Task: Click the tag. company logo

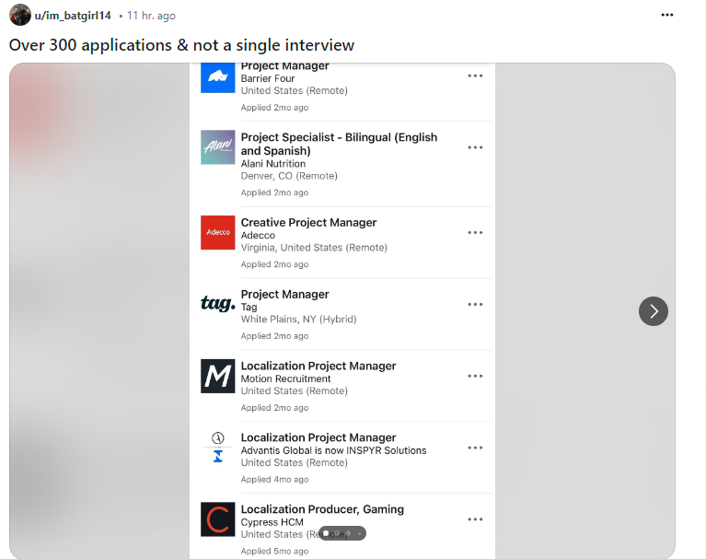Action: tap(218, 305)
